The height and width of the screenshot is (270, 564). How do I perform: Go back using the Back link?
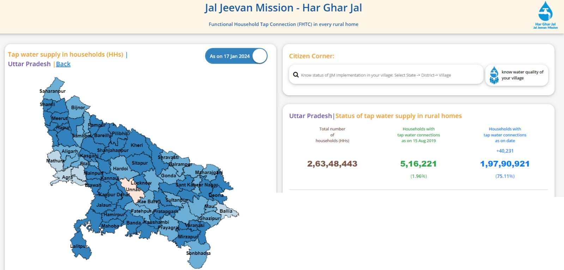click(x=63, y=64)
